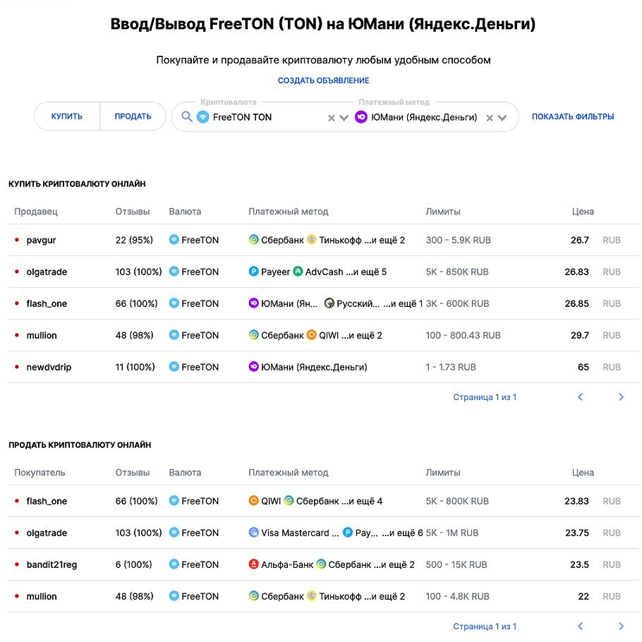
Task: Click the search magnifier icon in cryptocurrency field
Action: (187, 116)
